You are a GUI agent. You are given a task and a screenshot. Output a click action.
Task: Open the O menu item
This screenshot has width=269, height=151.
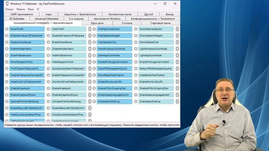(x=38, y=9)
